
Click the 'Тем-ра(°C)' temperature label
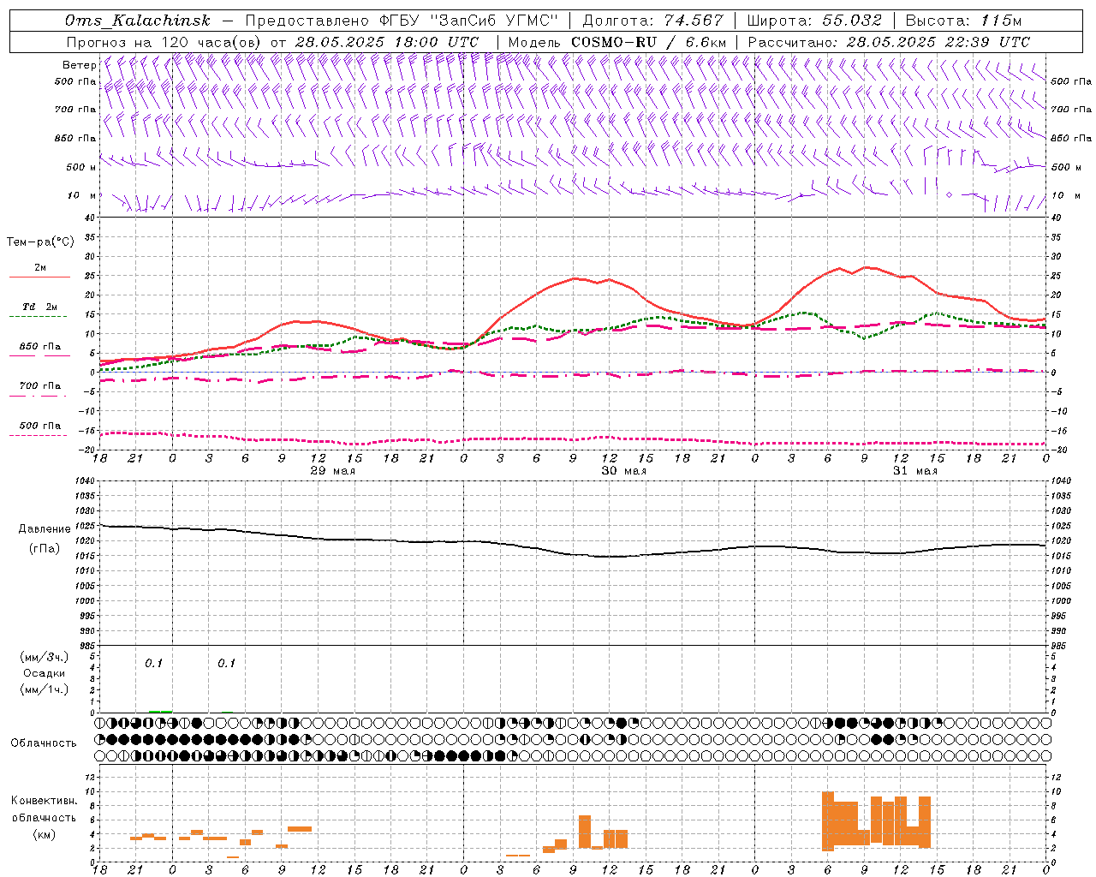40,242
